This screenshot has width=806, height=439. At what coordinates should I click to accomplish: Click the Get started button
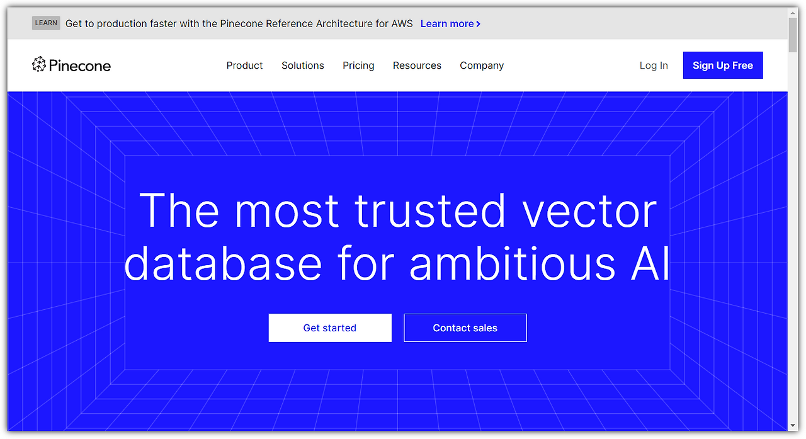[x=329, y=328]
